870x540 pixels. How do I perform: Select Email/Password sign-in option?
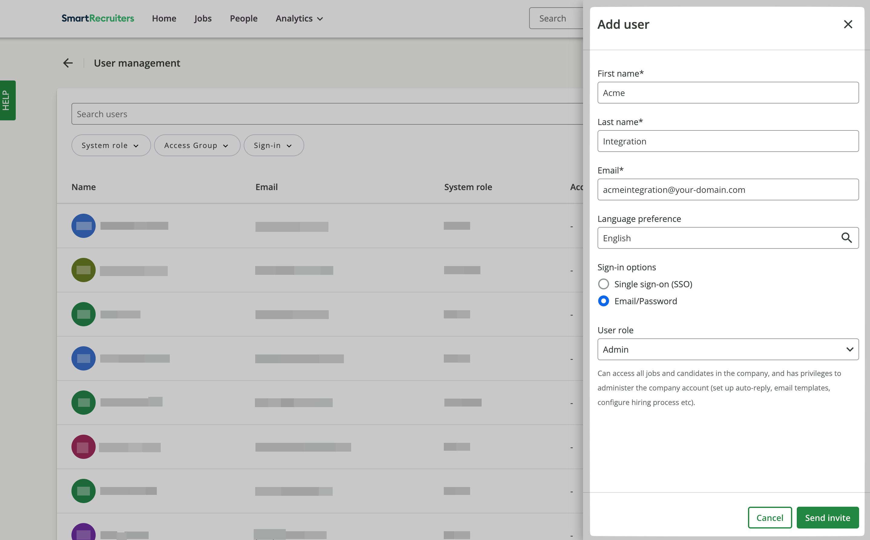pyautogui.click(x=604, y=301)
